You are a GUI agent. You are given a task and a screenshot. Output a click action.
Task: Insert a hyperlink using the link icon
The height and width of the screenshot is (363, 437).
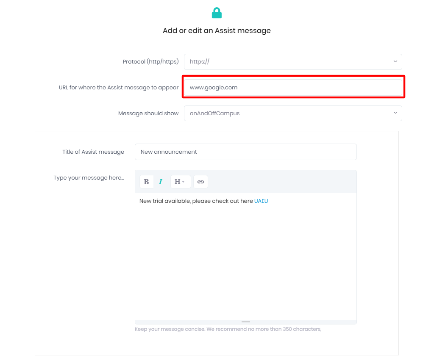tap(201, 182)
